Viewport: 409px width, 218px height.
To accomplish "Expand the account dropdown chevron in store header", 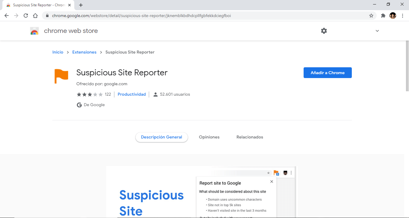I will click(377, 31).
